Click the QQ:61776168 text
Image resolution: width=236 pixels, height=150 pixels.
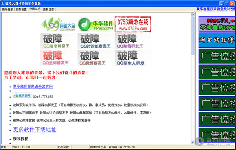click(43, 97)
